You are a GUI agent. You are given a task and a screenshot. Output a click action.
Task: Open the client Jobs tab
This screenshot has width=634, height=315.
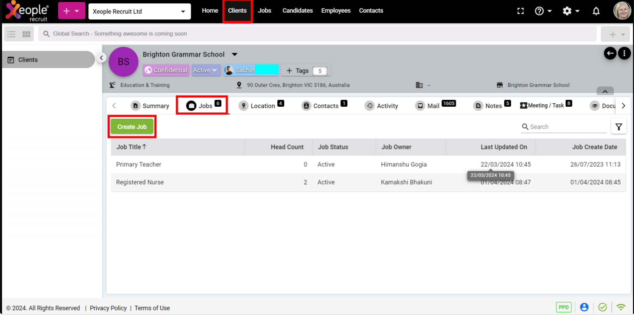(203, 106)
